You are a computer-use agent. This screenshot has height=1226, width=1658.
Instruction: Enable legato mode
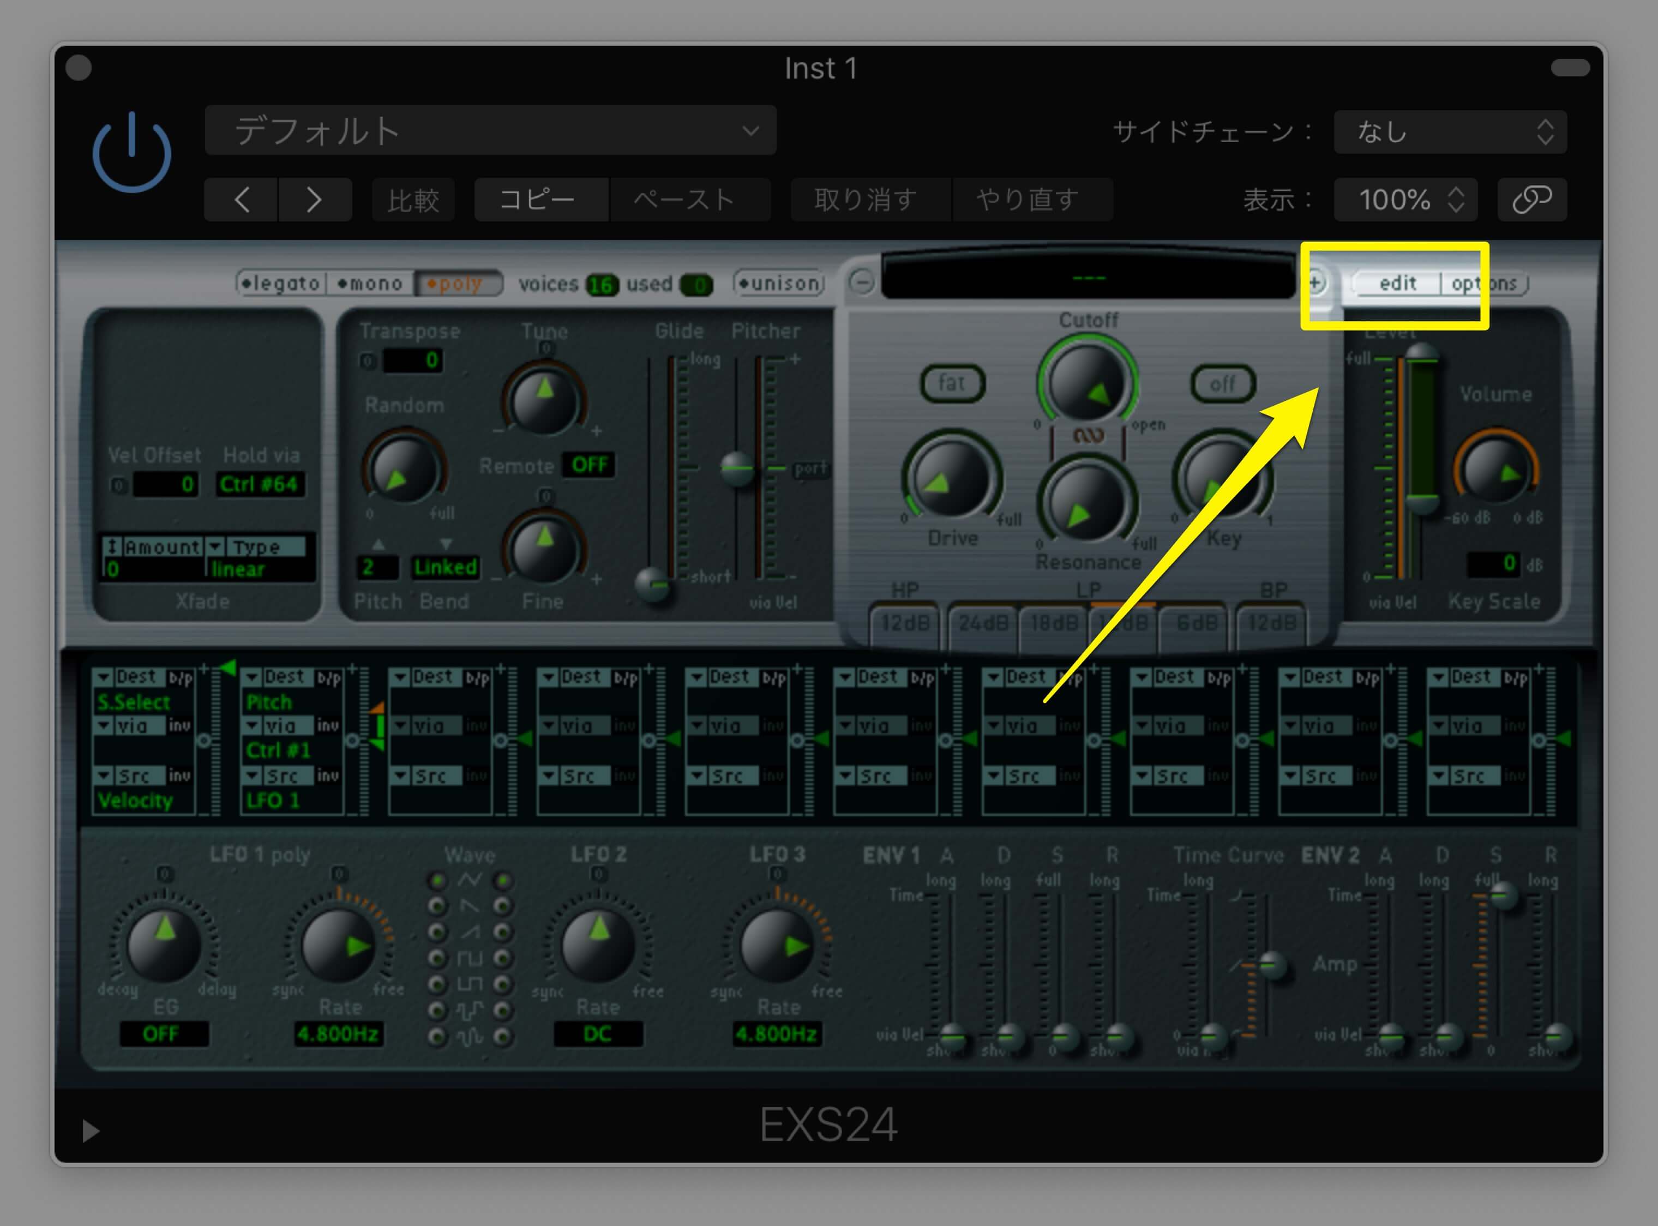click(x=280, y=283)
